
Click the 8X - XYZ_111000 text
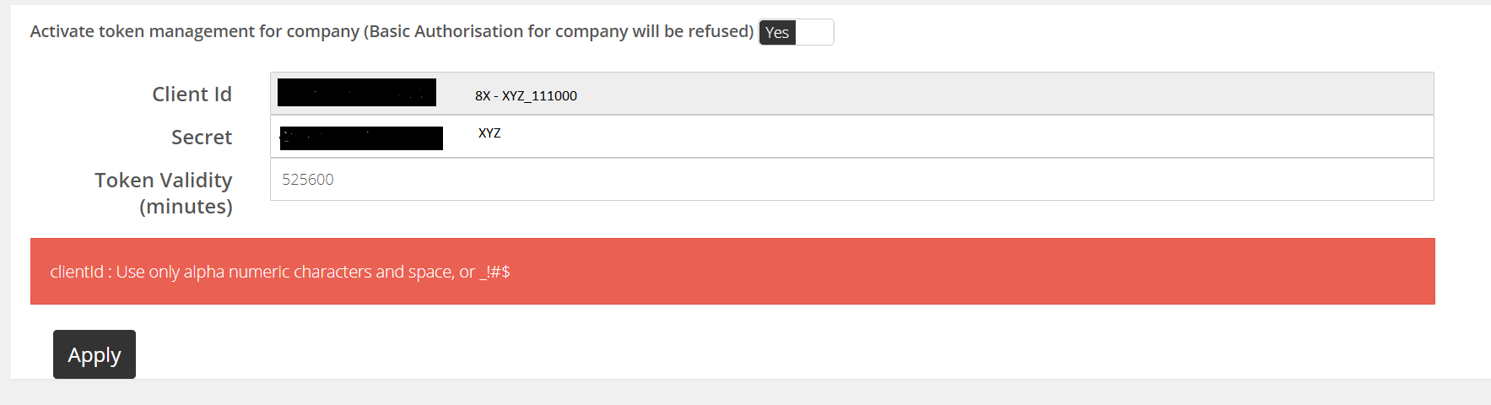pos(526,95)
